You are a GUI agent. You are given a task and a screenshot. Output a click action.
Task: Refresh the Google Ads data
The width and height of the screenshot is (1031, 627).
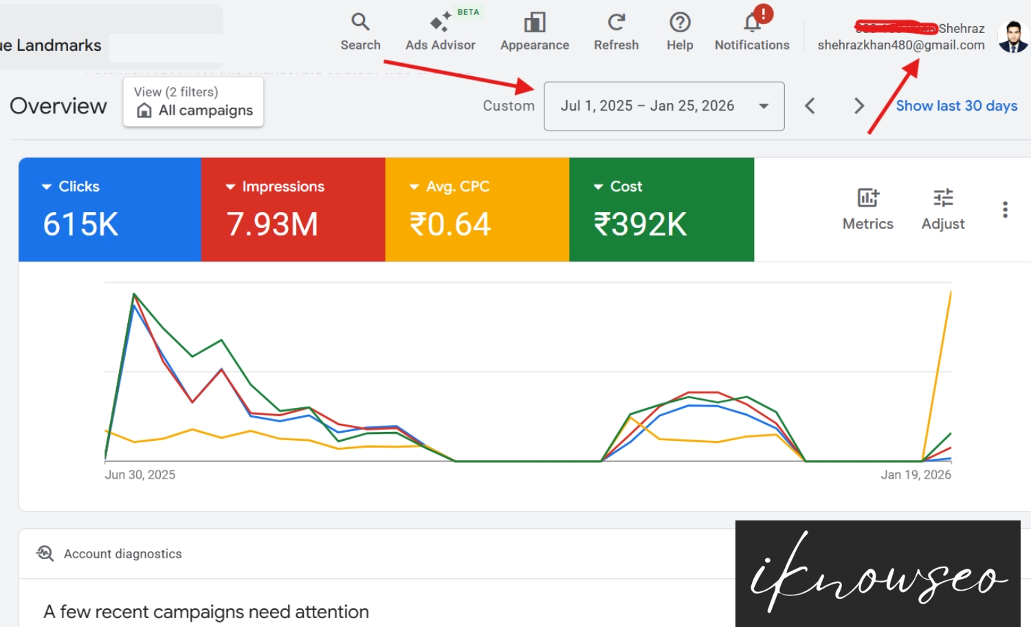pyautogui.click(x=616, y=31)
